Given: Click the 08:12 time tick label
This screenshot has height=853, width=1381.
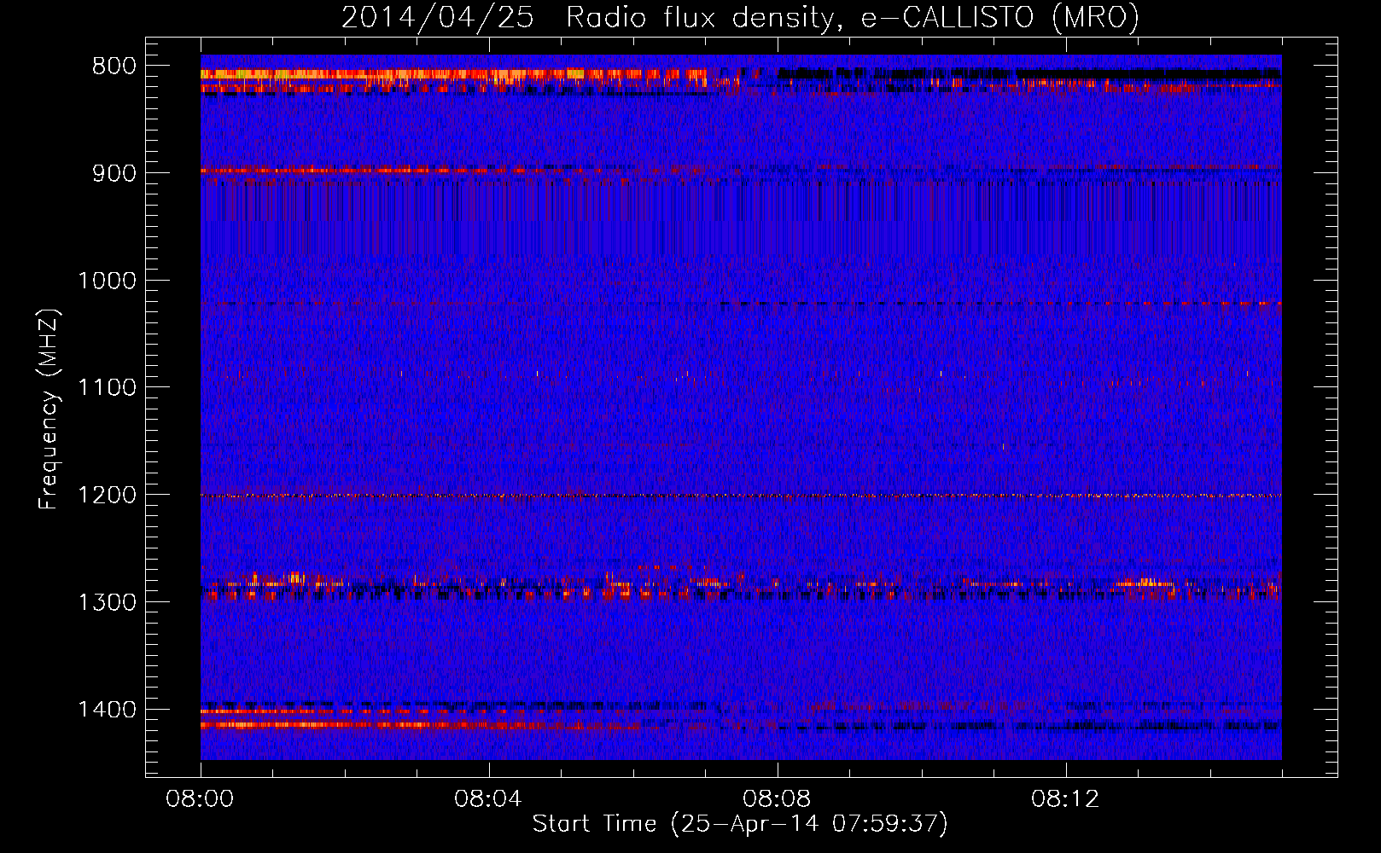Looking at the screenshot, I should pyautogui.click(x=1065, y=799).
